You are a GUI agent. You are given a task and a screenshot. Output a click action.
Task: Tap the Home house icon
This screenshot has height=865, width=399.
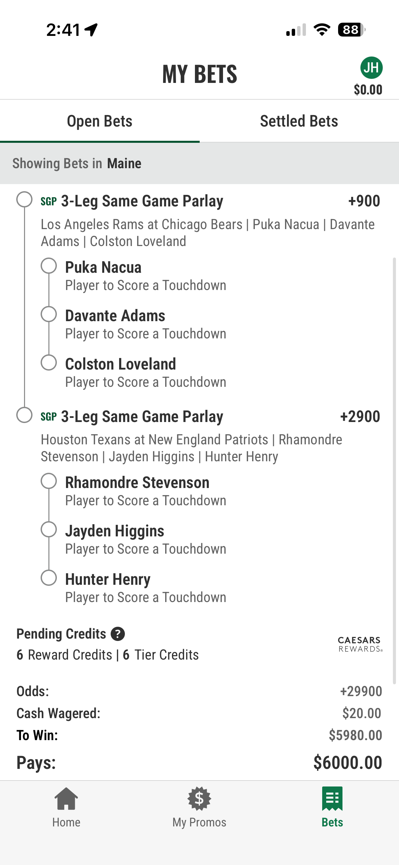tap(66, 799)
